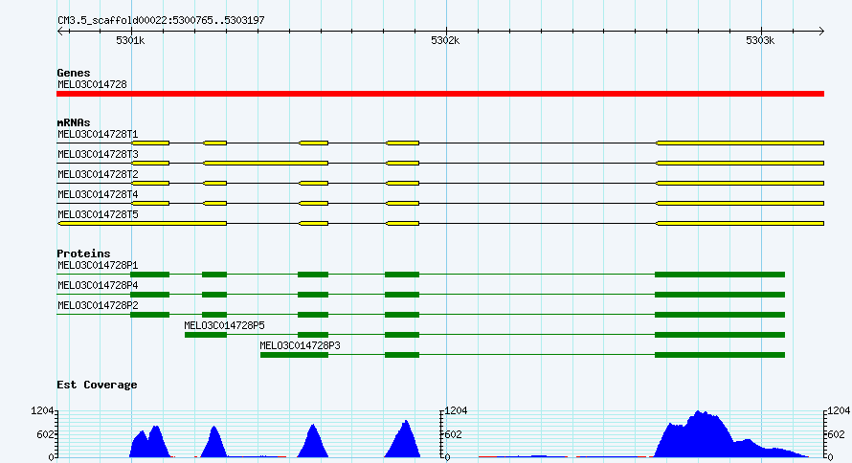The height and width of the screenshot is (463, 852).
Task: Click the CM3.5_scaffold00022:5300765..5303197 region label
Action: (x=161, y=21)
